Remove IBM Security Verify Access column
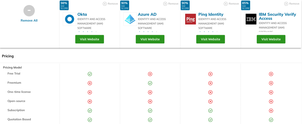The image size is (302, 124). coord(292,4)
